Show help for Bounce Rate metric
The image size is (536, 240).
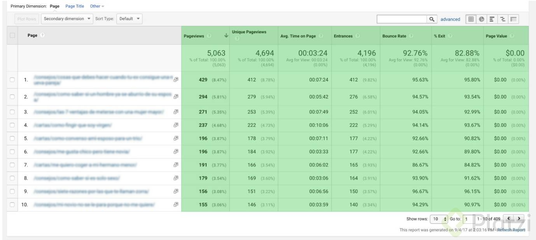[x=411, y=36]
